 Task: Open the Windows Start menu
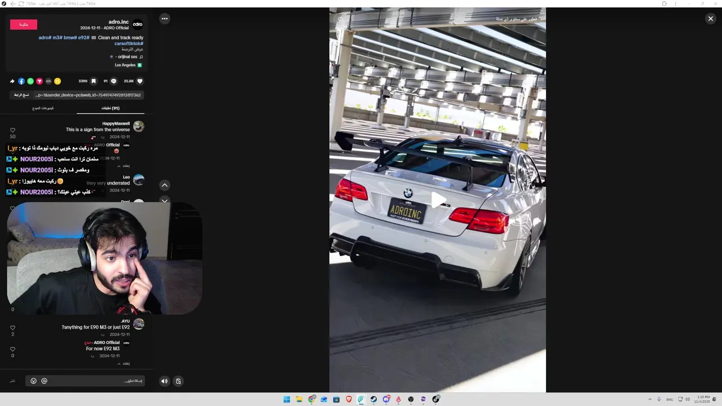[x=287, y=399]
